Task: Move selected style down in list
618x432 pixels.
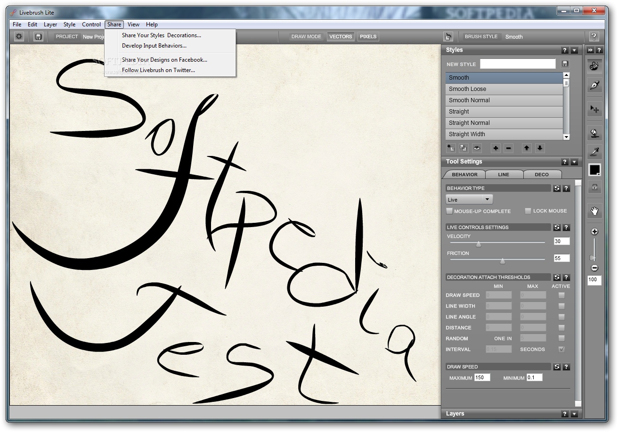Action: pyautogui.click(x=540, y=148)
